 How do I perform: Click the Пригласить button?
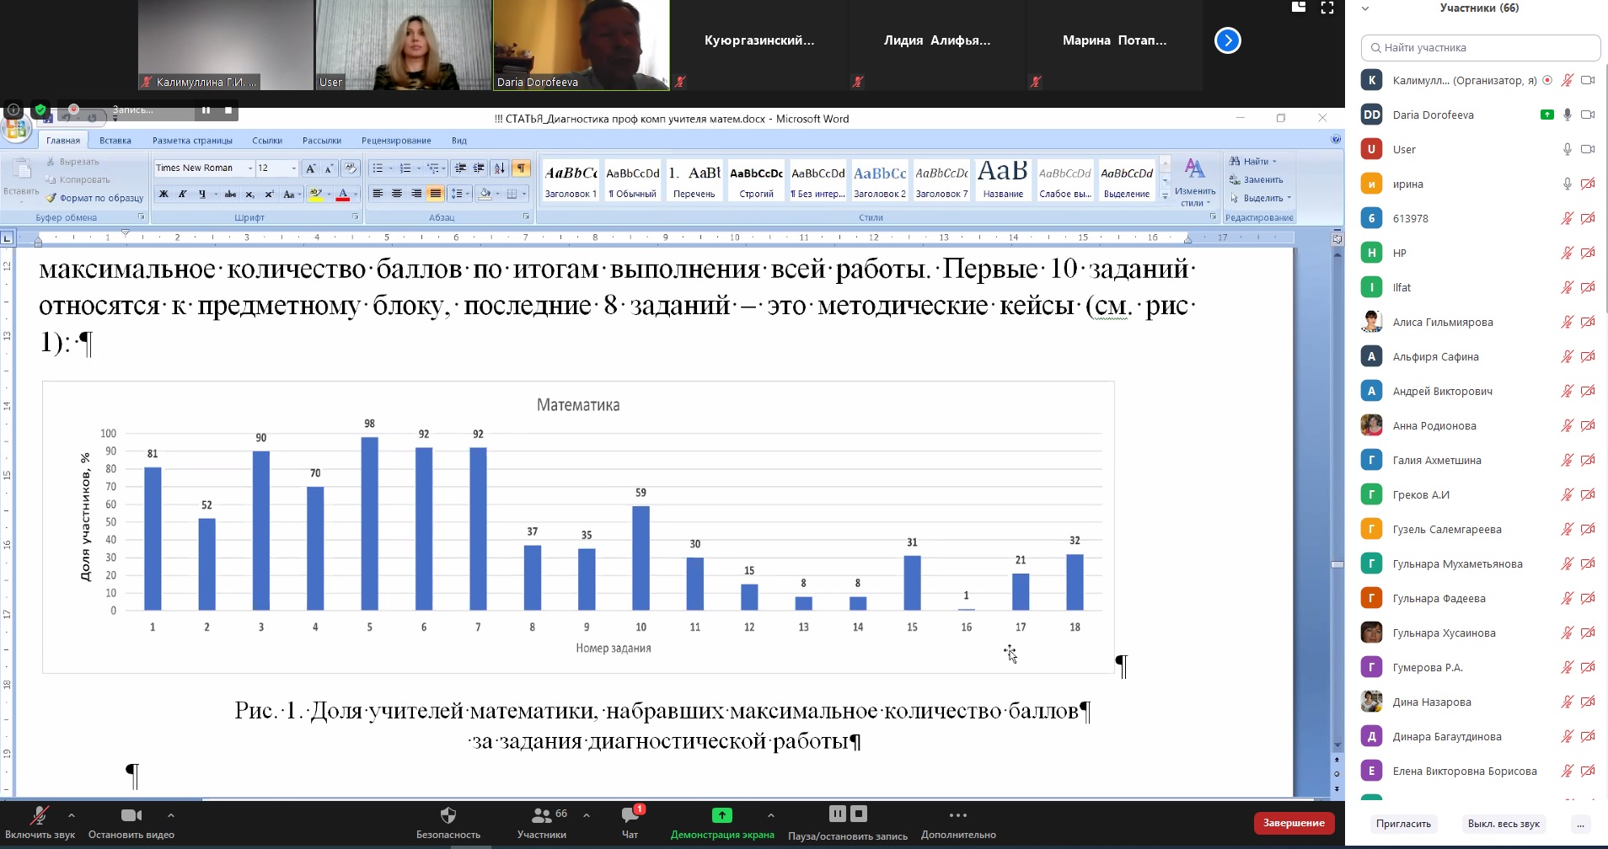[x=1403, y=824]
